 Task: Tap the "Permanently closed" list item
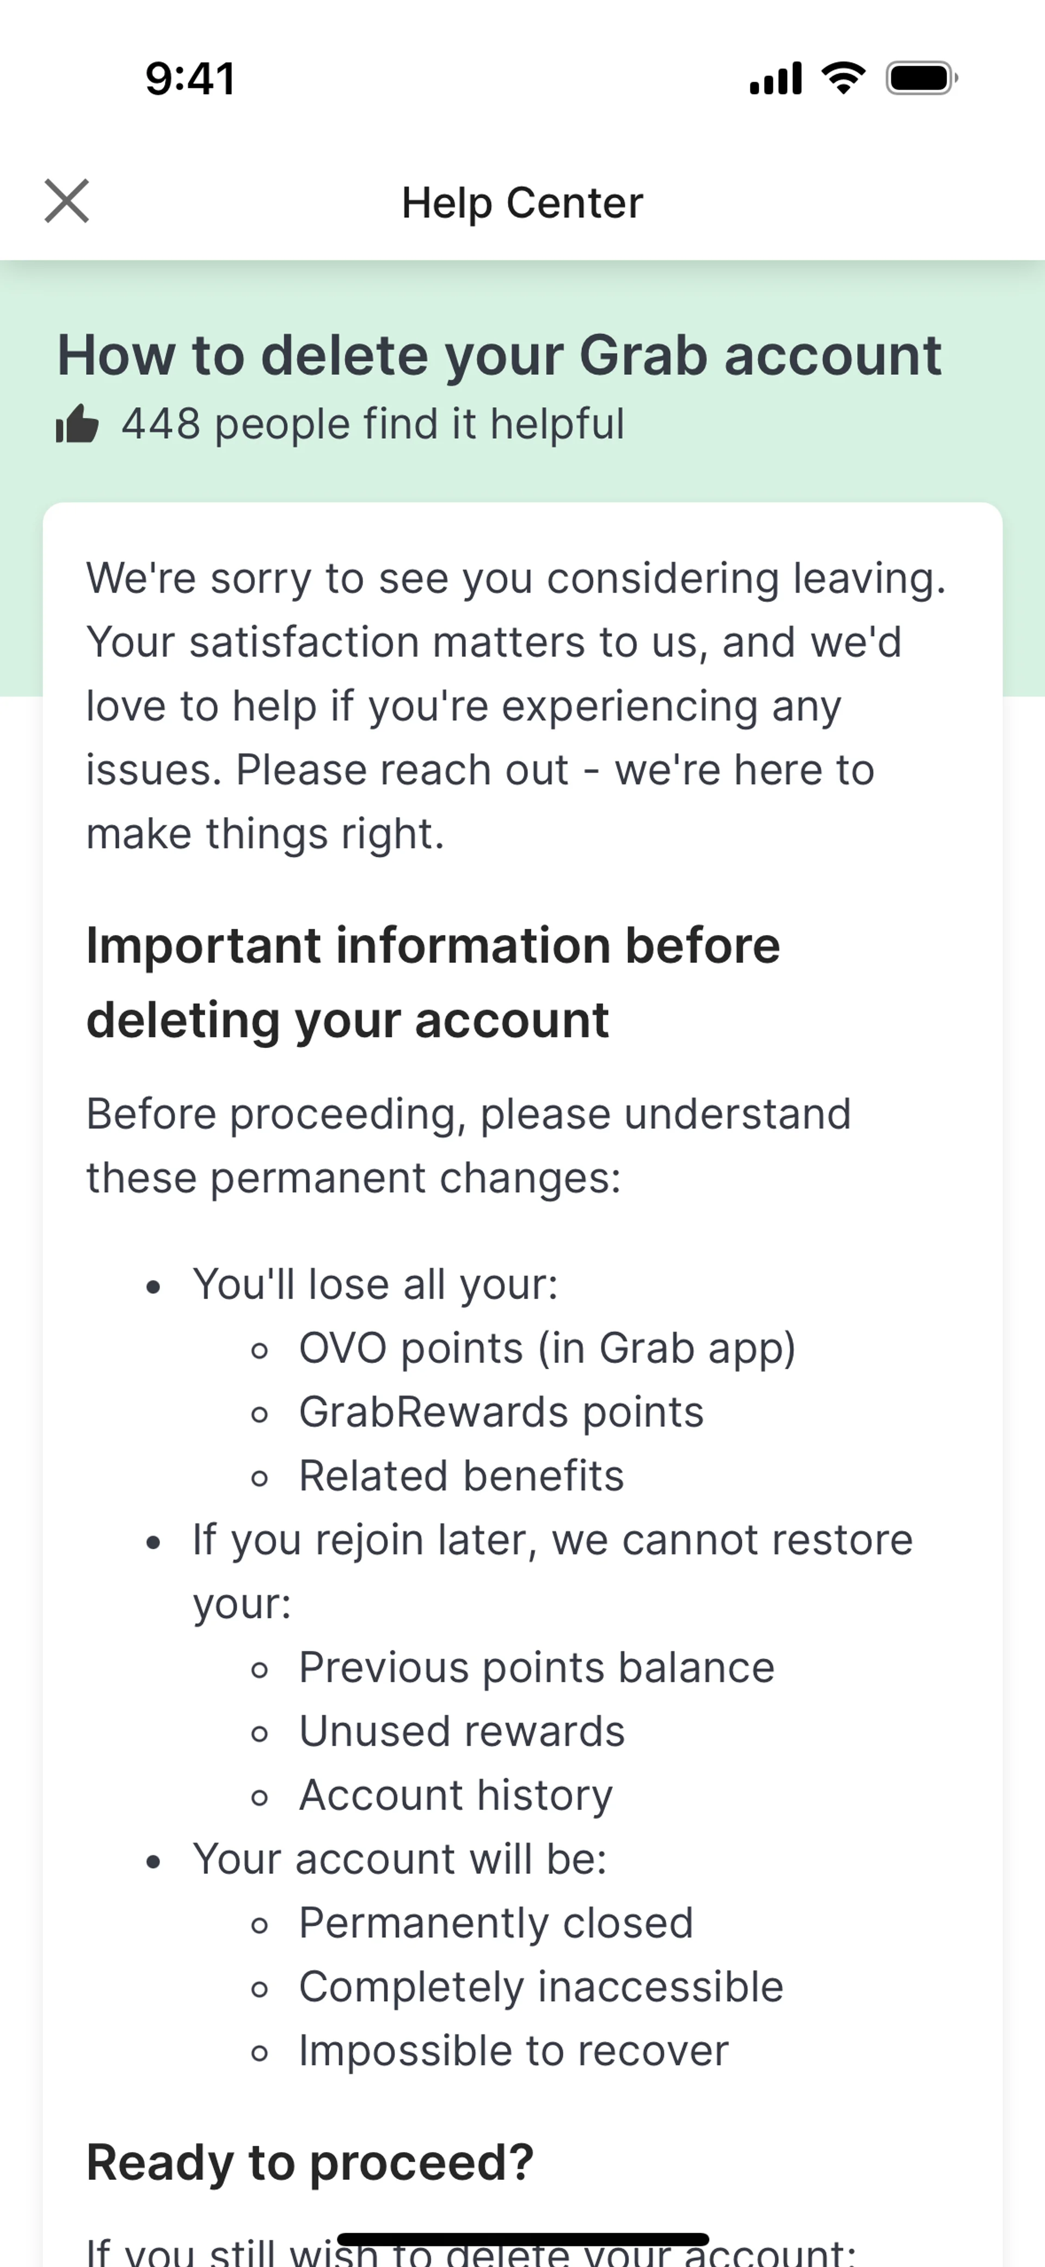point(496,1923)
